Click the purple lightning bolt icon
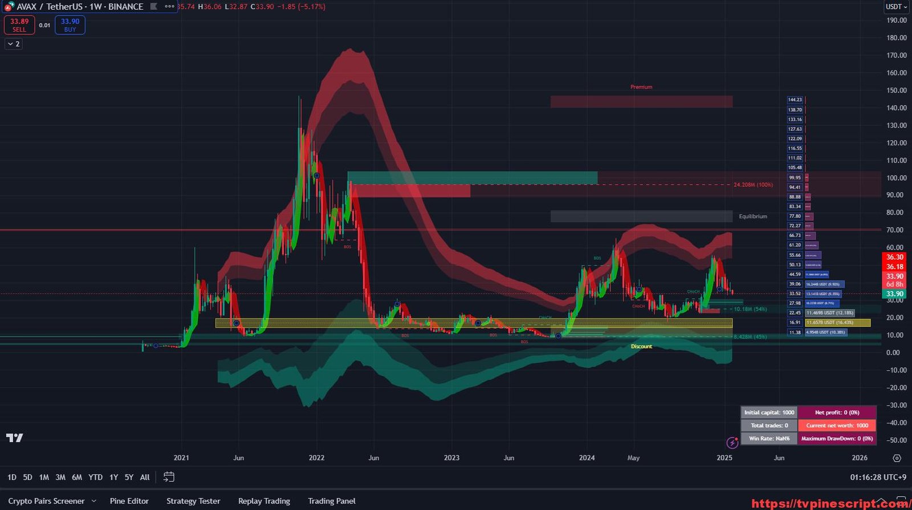The height and width of the screenshot is (510, 912). [732, 443]
